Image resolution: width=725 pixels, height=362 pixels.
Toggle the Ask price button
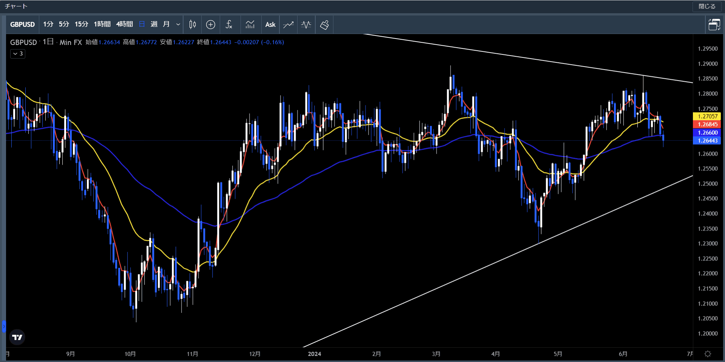click(x=270, y=25)
